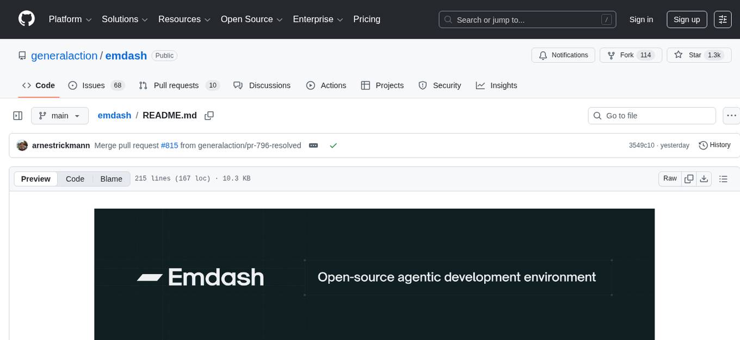This screenshot has width=740, height=340.
Task: Open the file outline icon
Action: pyautogui.click(x=724, y=178)
